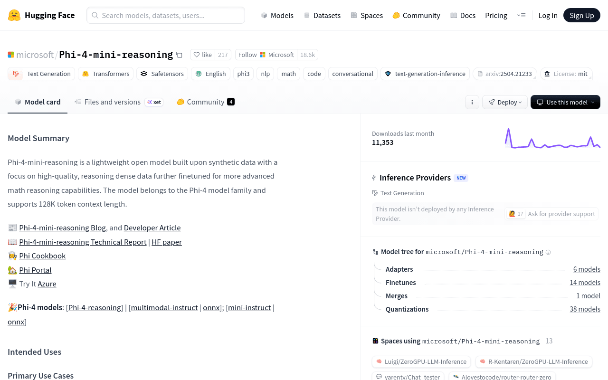Click the Model Summary heading
This screenshot has height=380, width=608.
pos(38,138)
